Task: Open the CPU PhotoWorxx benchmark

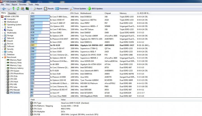Action: tap(17, 73)
